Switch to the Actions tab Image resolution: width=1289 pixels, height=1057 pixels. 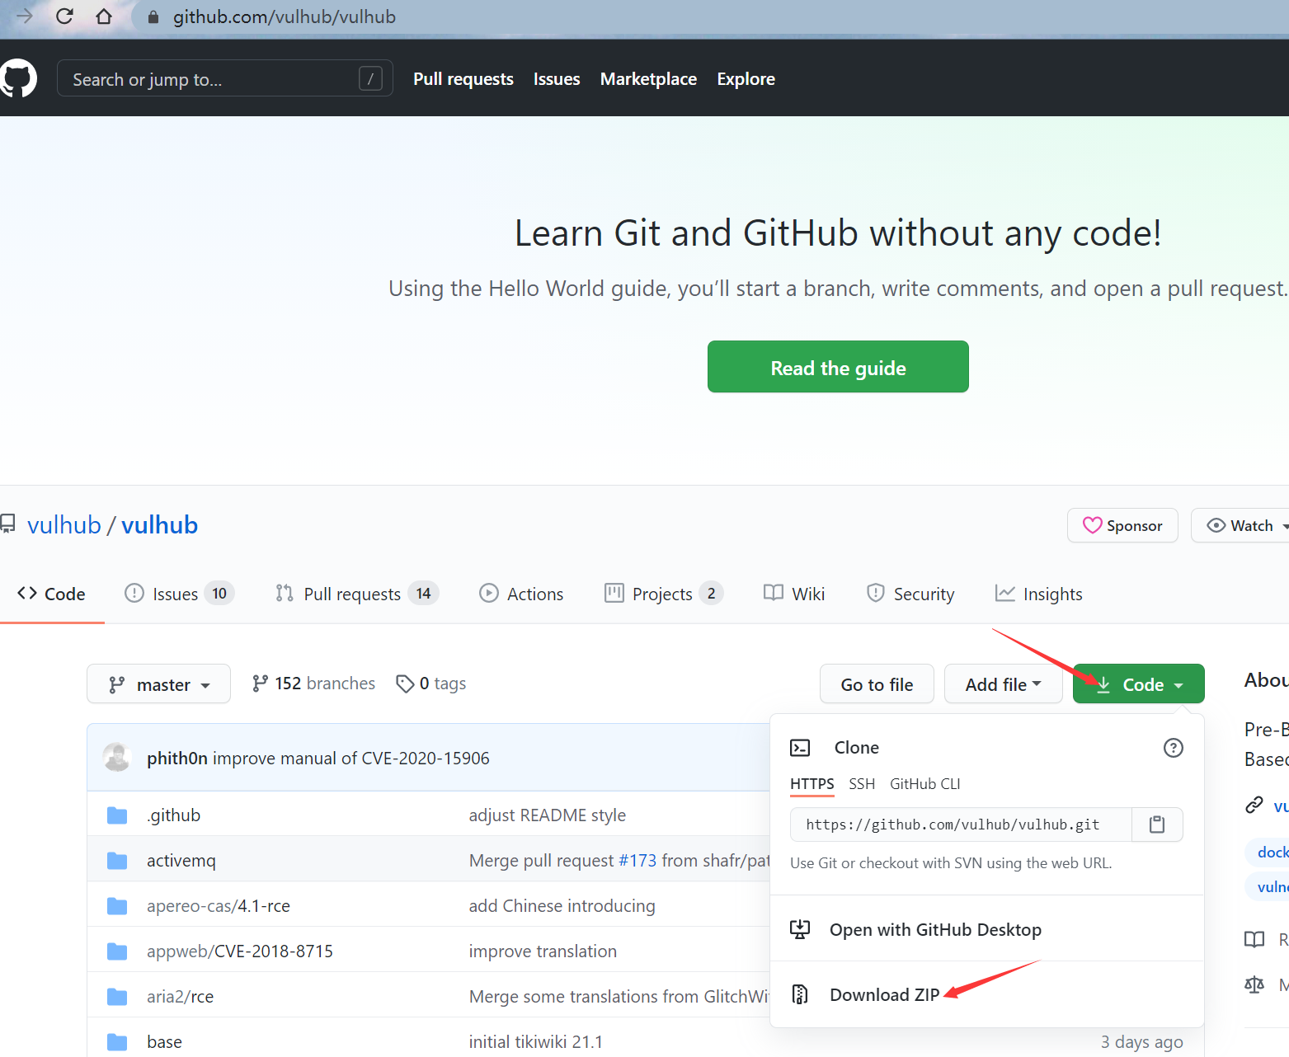[521, 594]
